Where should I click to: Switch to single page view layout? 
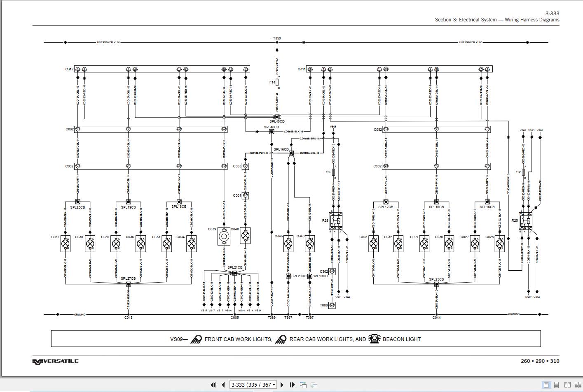pyautogui.click(x=546, y=385)
